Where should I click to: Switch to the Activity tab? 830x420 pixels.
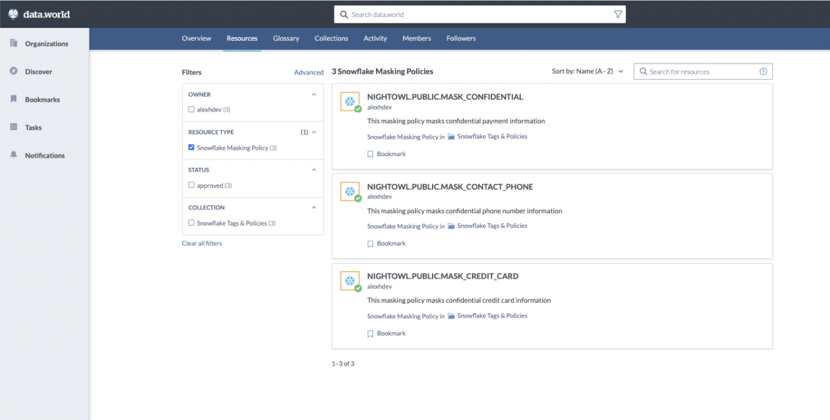pos(375,38)
